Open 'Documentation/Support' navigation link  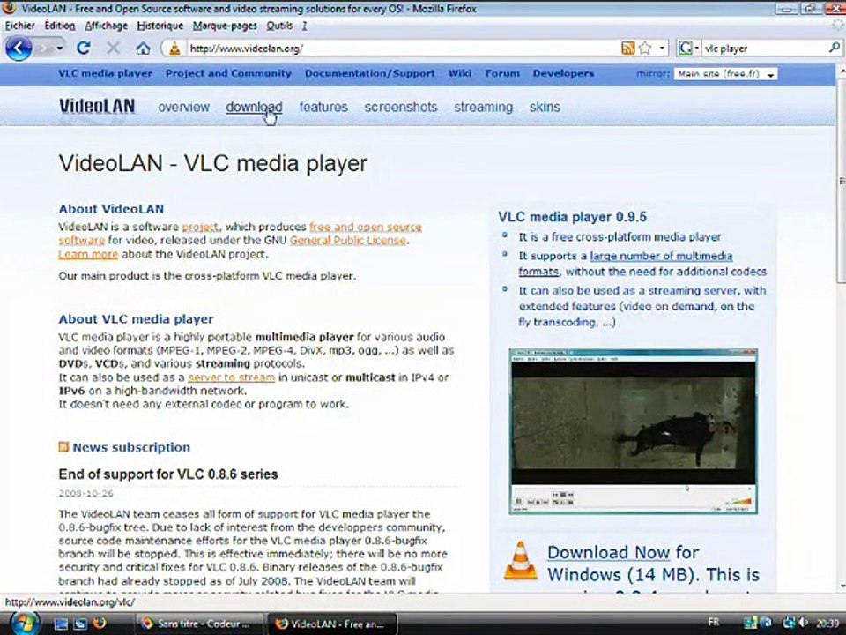369,73
